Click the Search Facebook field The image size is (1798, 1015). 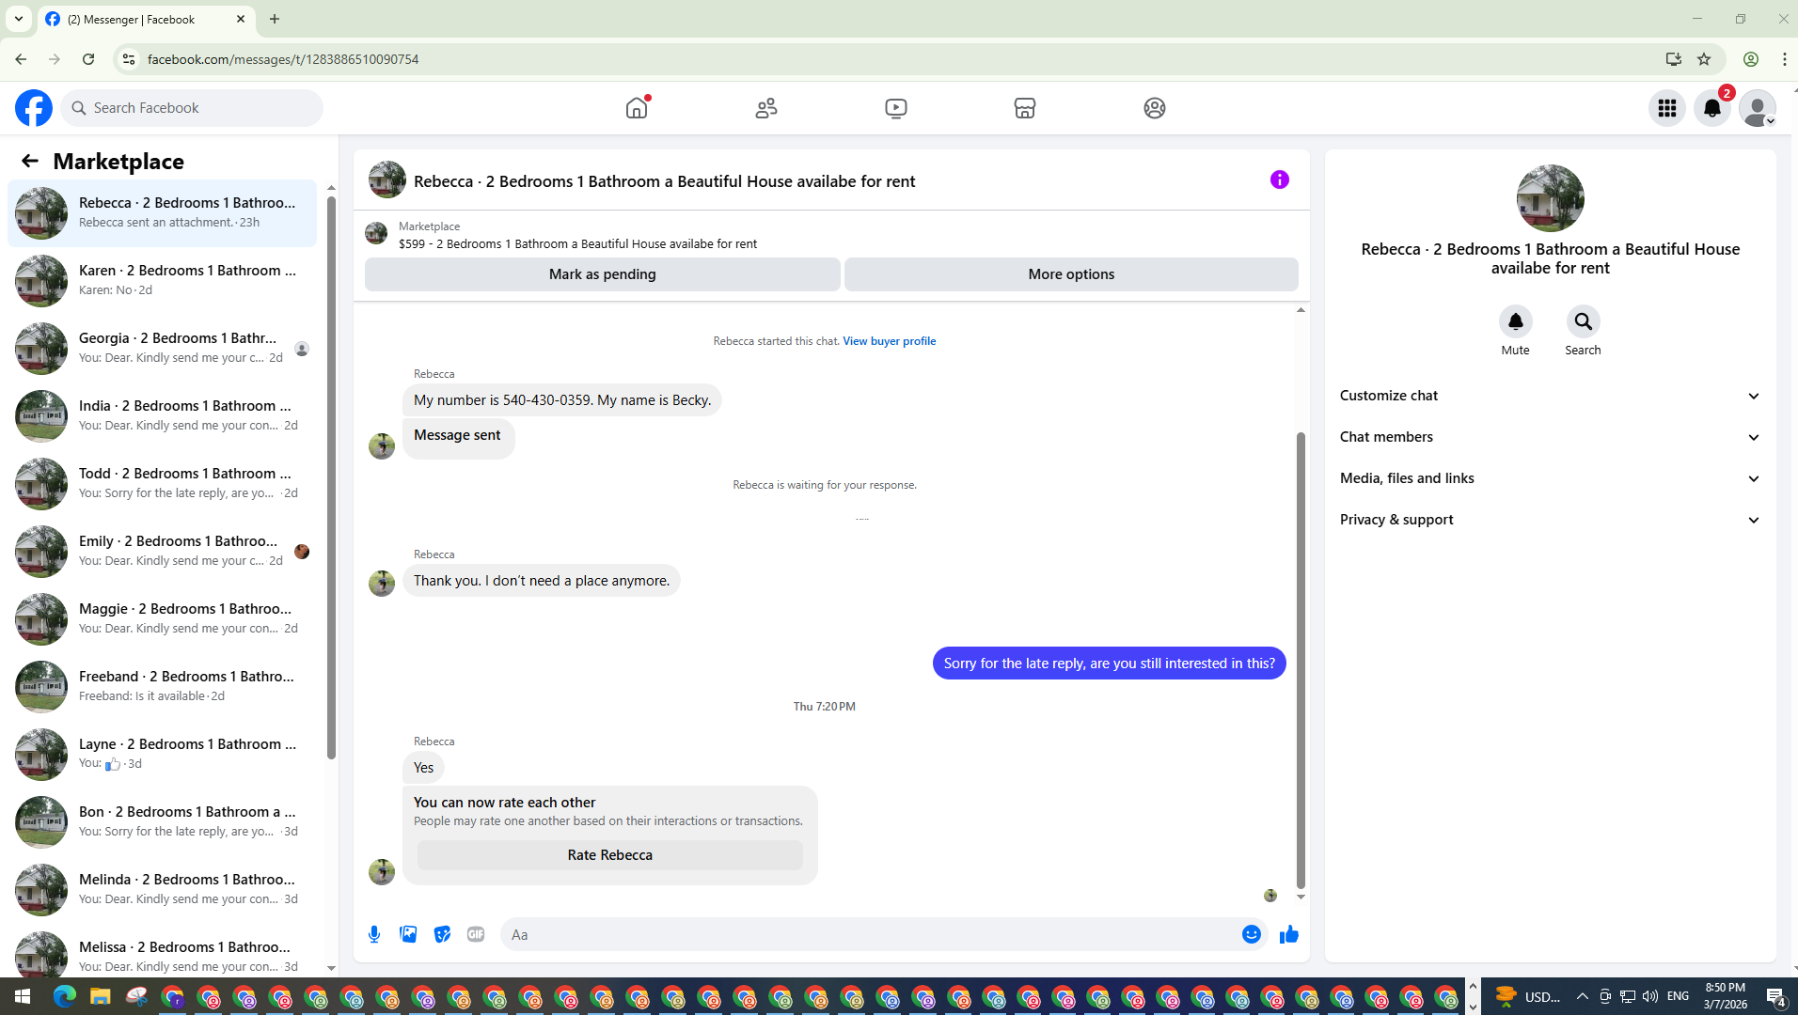[192, 108]
